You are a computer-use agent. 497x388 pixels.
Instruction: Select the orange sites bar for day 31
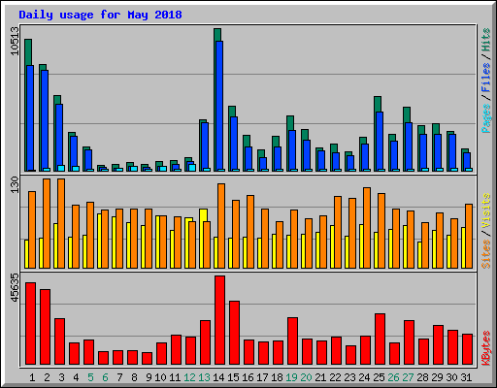click(x=469, y=236)
